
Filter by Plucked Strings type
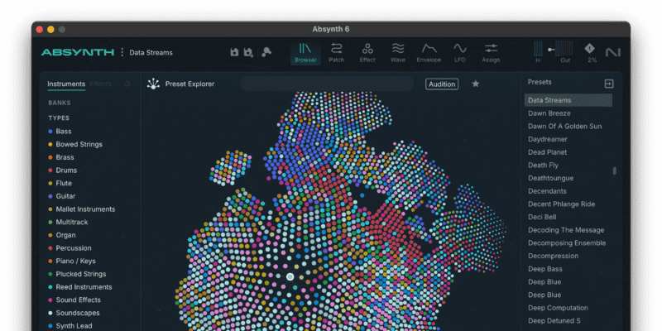77,274
